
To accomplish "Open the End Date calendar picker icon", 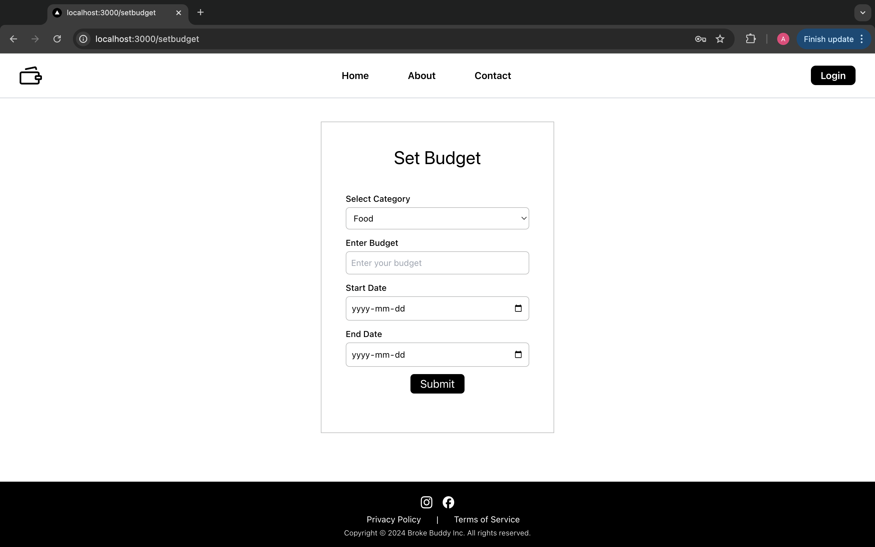I will click(518, 355).
